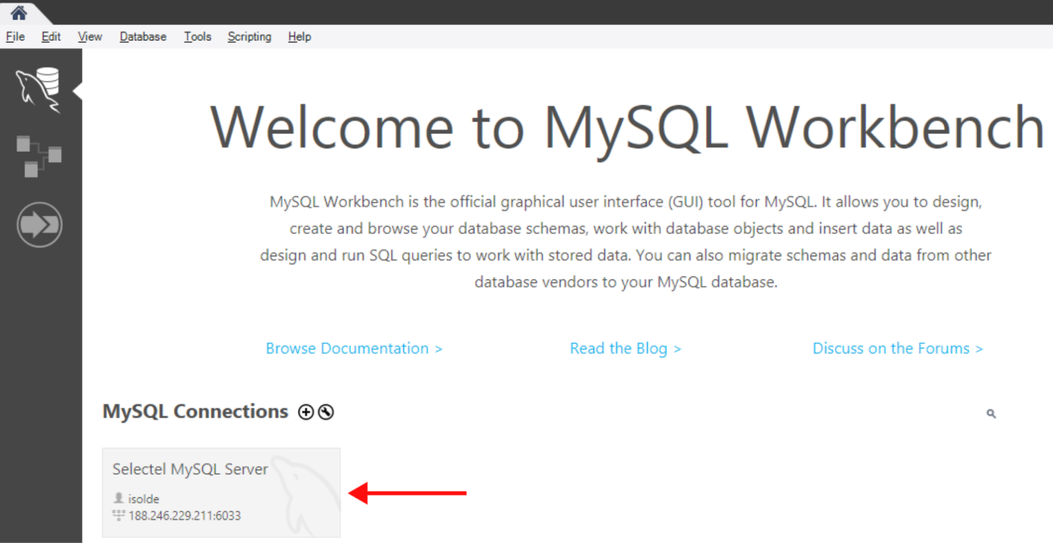Select the MySQL connections dolphin sidebar icon
Image resolution: width=1053 pixels, height=543 pixels.
pyautogui.click(x=39, y=90)
